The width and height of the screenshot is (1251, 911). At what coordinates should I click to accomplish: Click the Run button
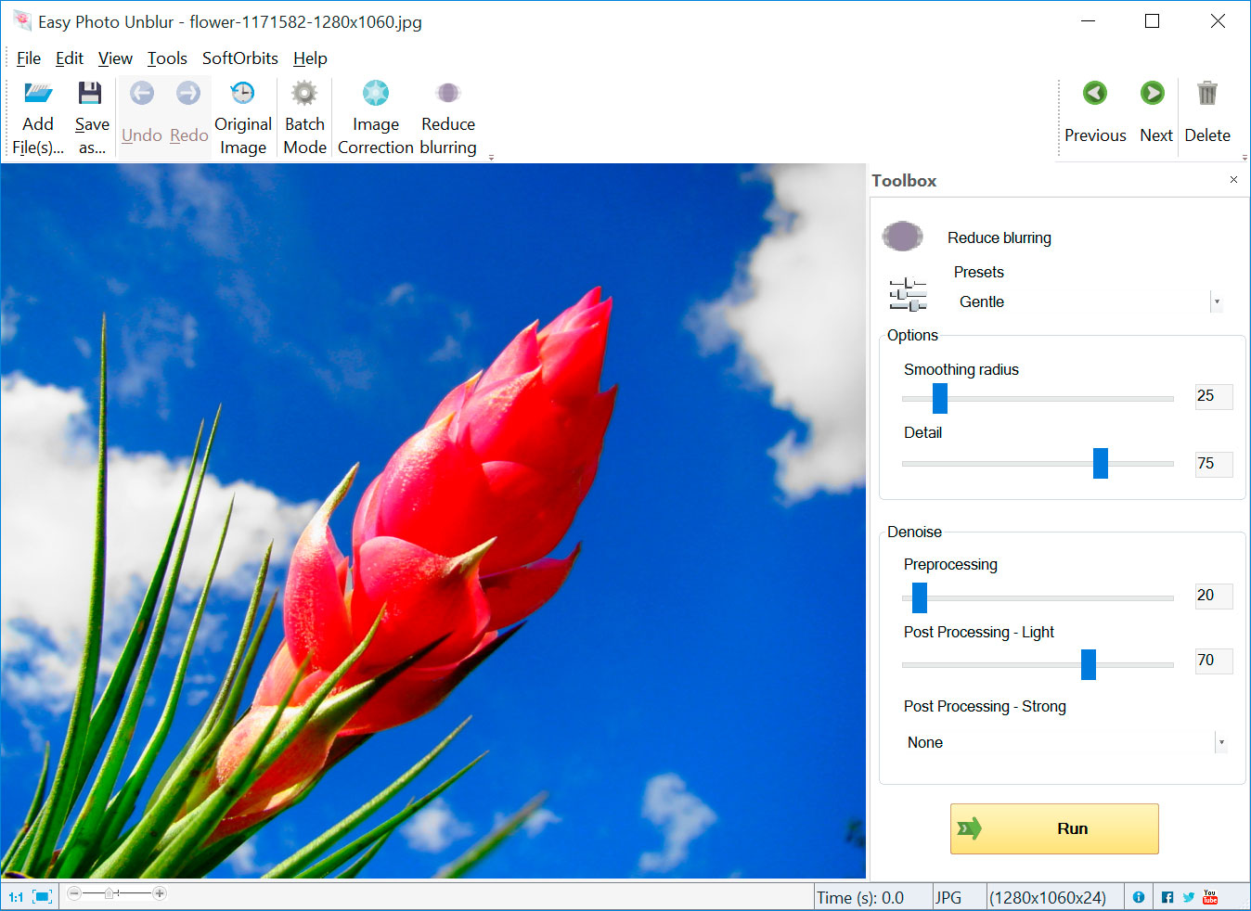(1053, 828)
